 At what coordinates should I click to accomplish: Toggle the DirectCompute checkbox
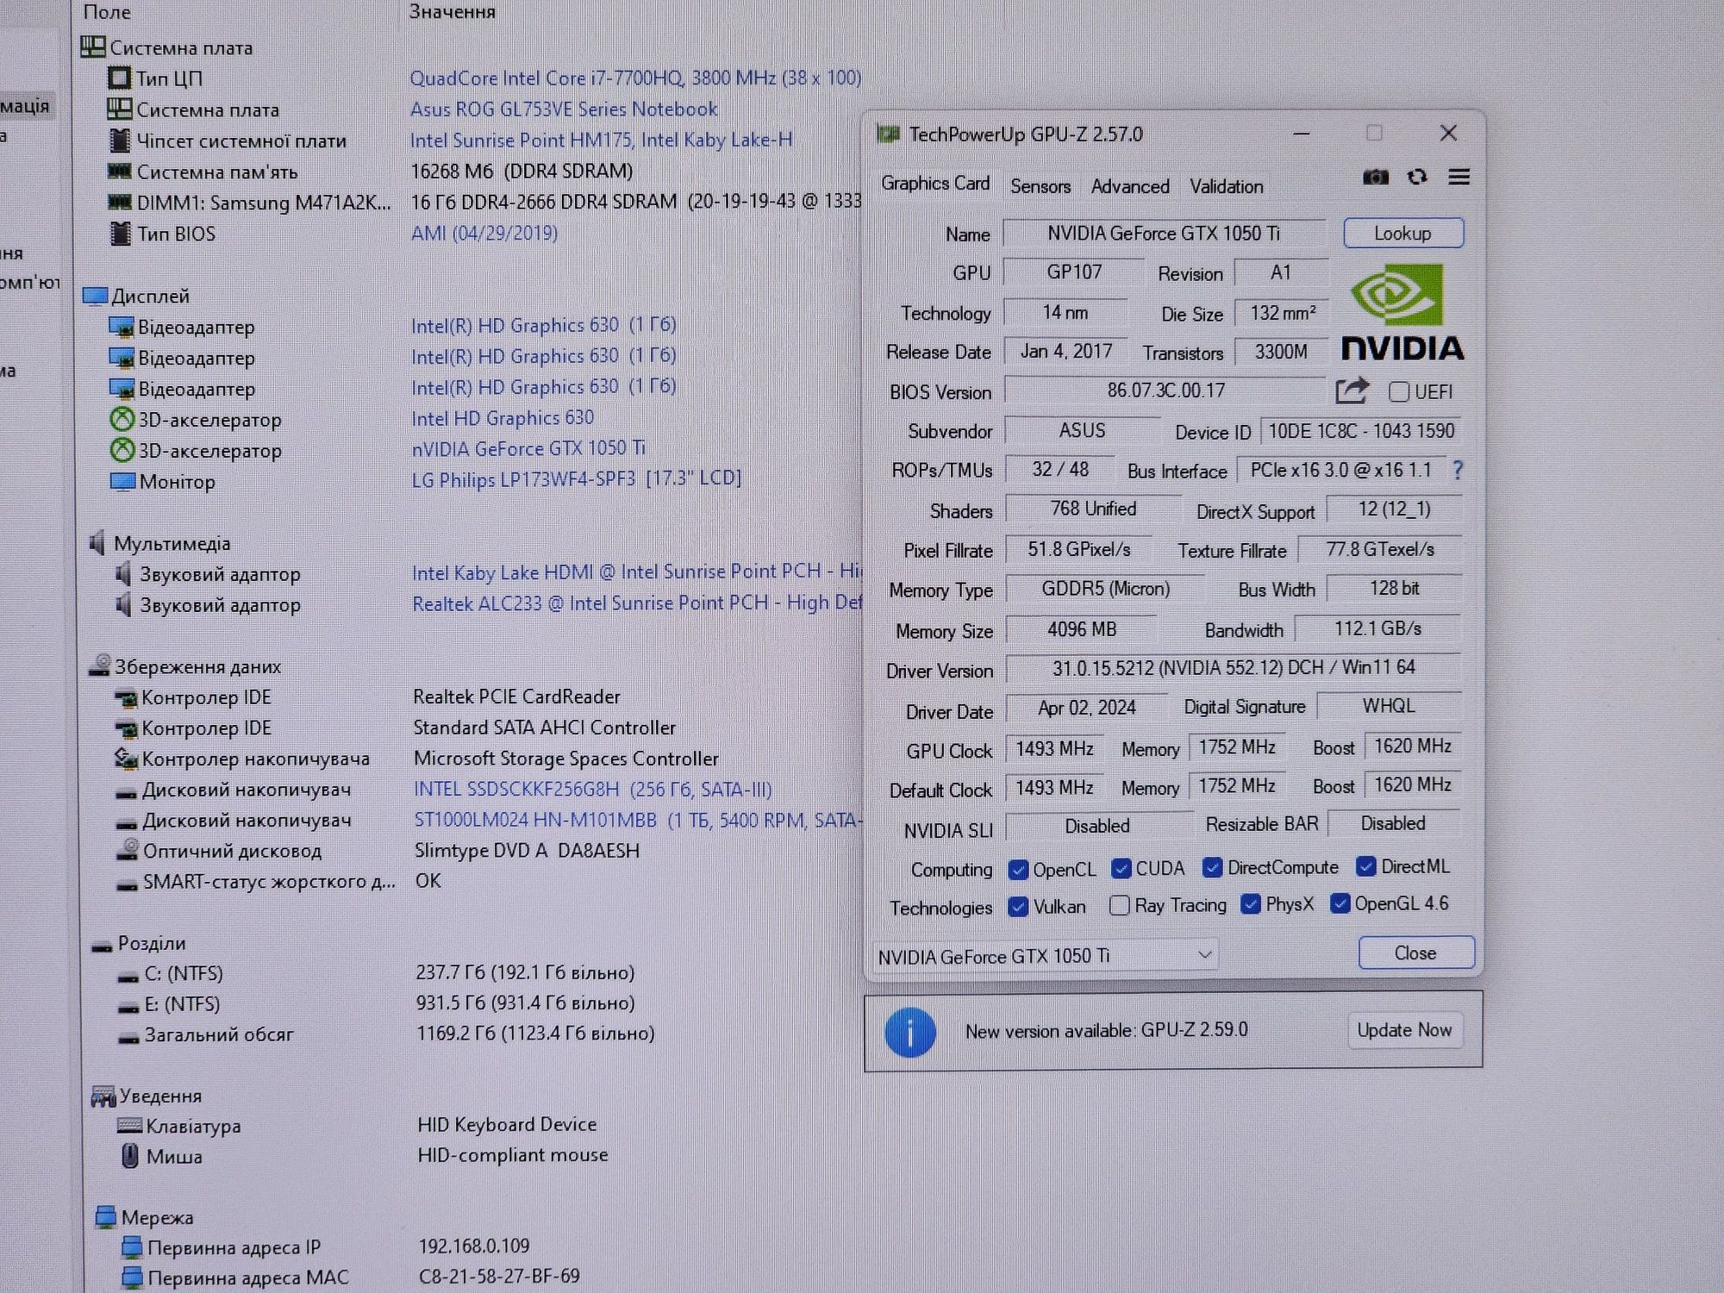[1212, 867]
